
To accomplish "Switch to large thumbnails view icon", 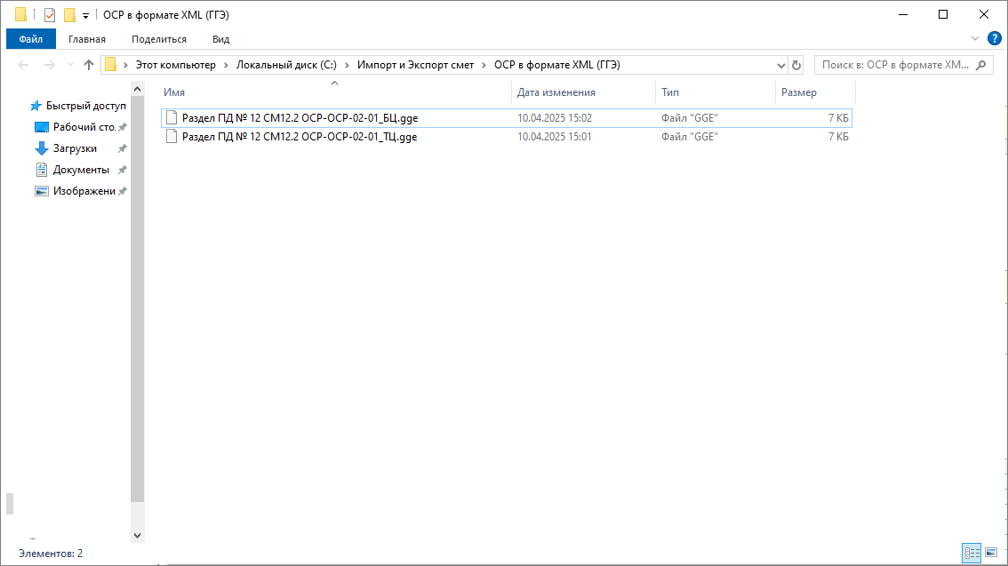I will pos(991,553).
